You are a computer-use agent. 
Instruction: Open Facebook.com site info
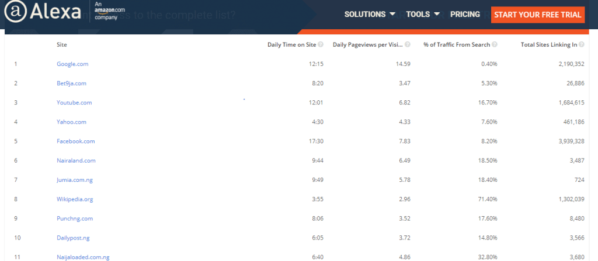click(x=76, y=141)
